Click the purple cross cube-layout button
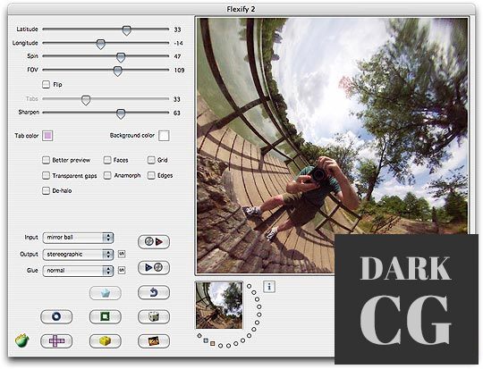Image resolution: width=483 pixels, height=369 pixels. click(56, 341)
